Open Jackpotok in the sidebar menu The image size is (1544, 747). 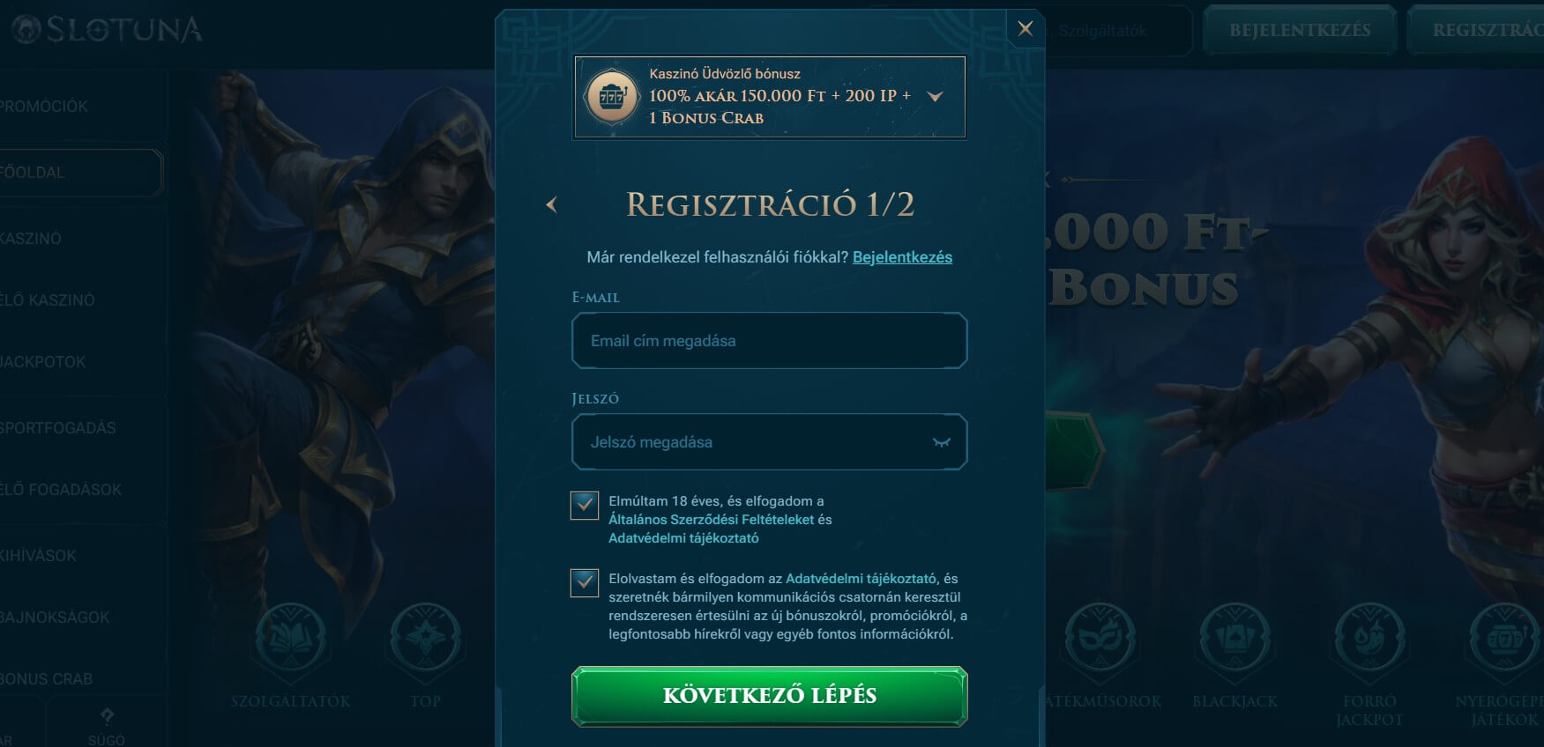(x=43, y=362)
